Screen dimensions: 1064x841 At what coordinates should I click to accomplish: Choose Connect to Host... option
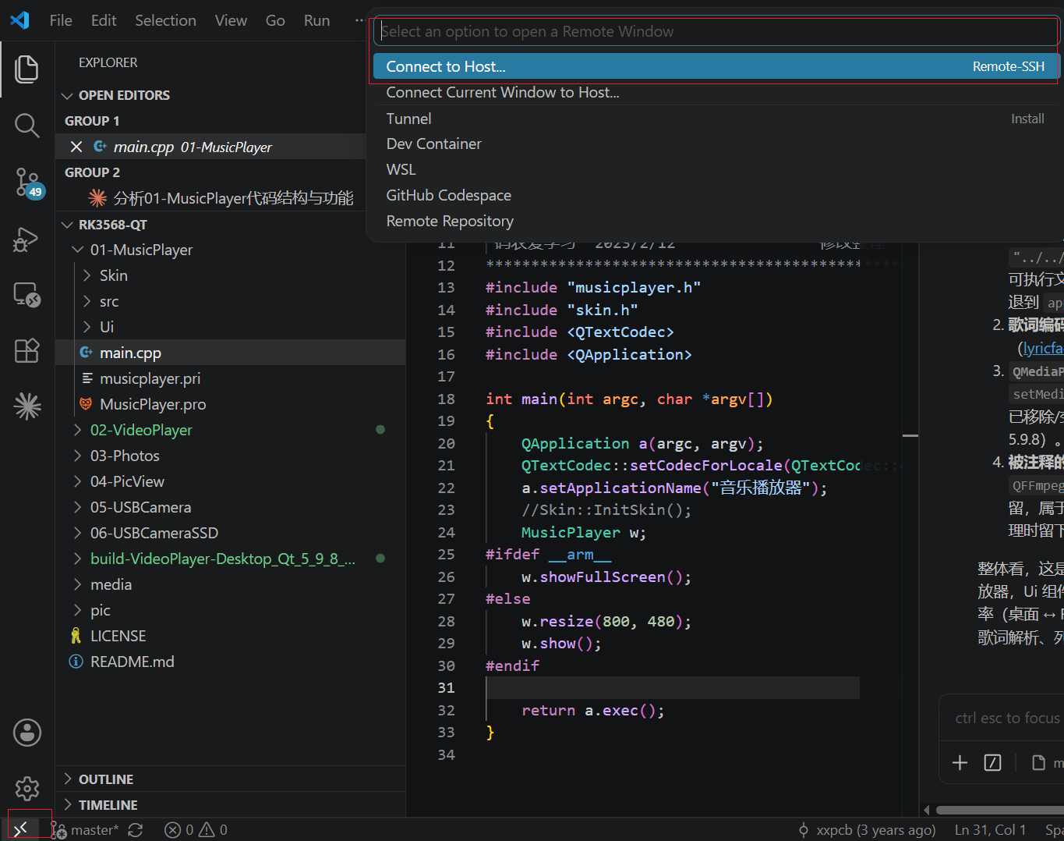click(x=715, y=66)
